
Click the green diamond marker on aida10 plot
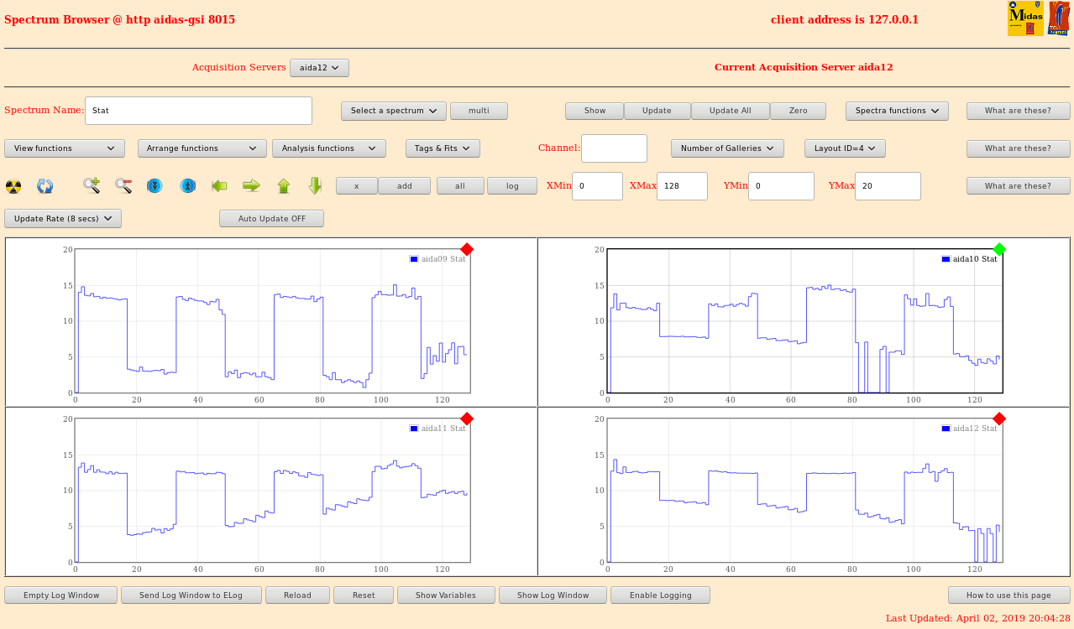tap(999, 249)
